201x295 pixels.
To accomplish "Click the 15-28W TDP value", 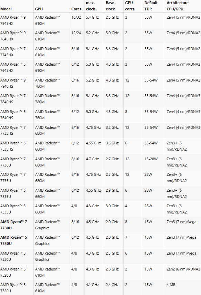I will [x=151, y=159].
